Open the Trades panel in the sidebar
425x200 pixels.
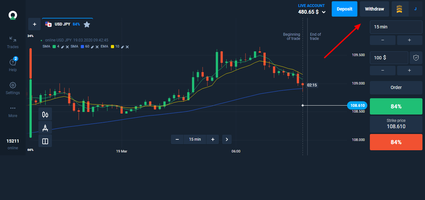13,42
